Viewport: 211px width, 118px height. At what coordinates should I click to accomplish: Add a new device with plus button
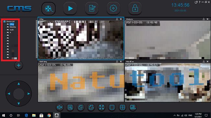(19, 65)
